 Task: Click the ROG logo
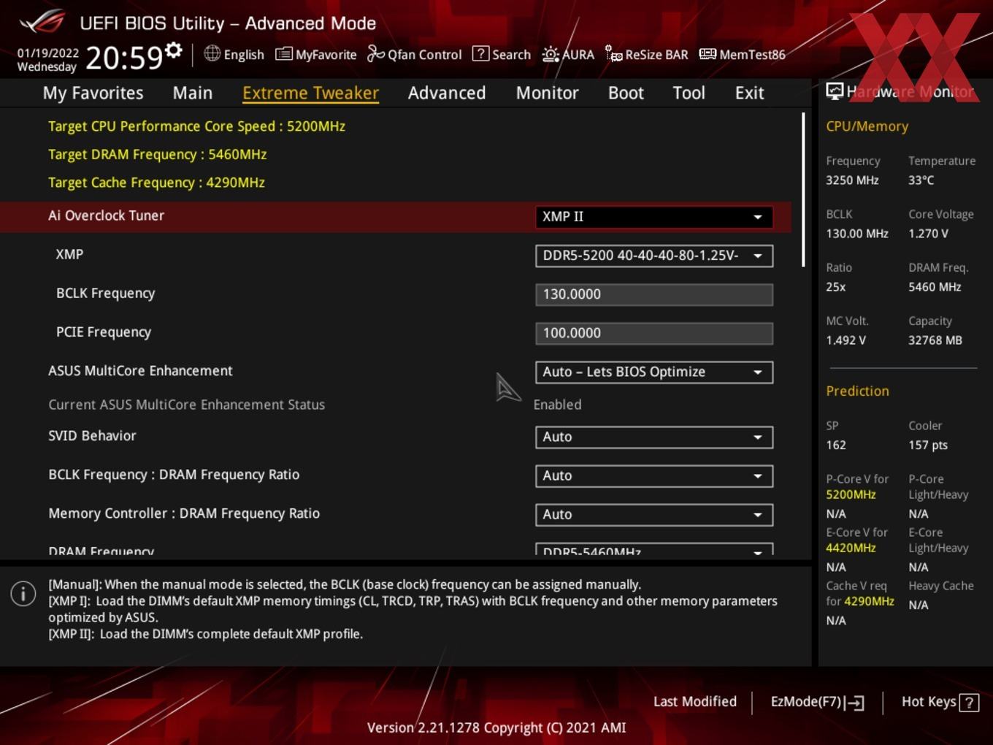click(x=42, y=22)
